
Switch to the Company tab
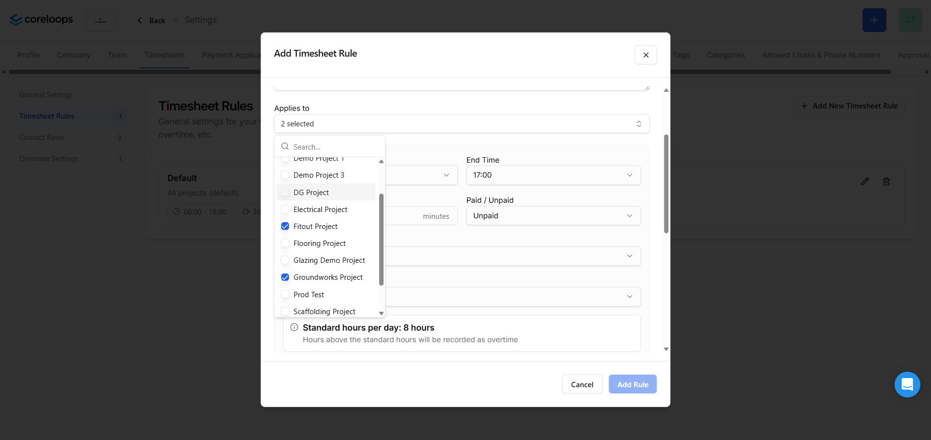(74, 55)
